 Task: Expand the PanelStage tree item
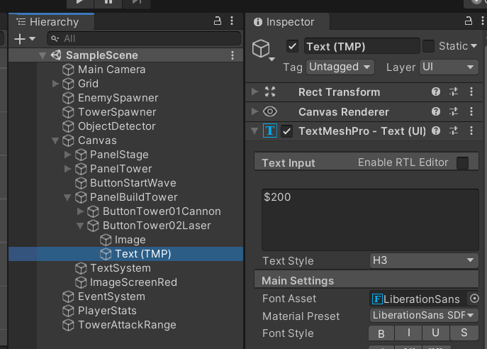68,155
